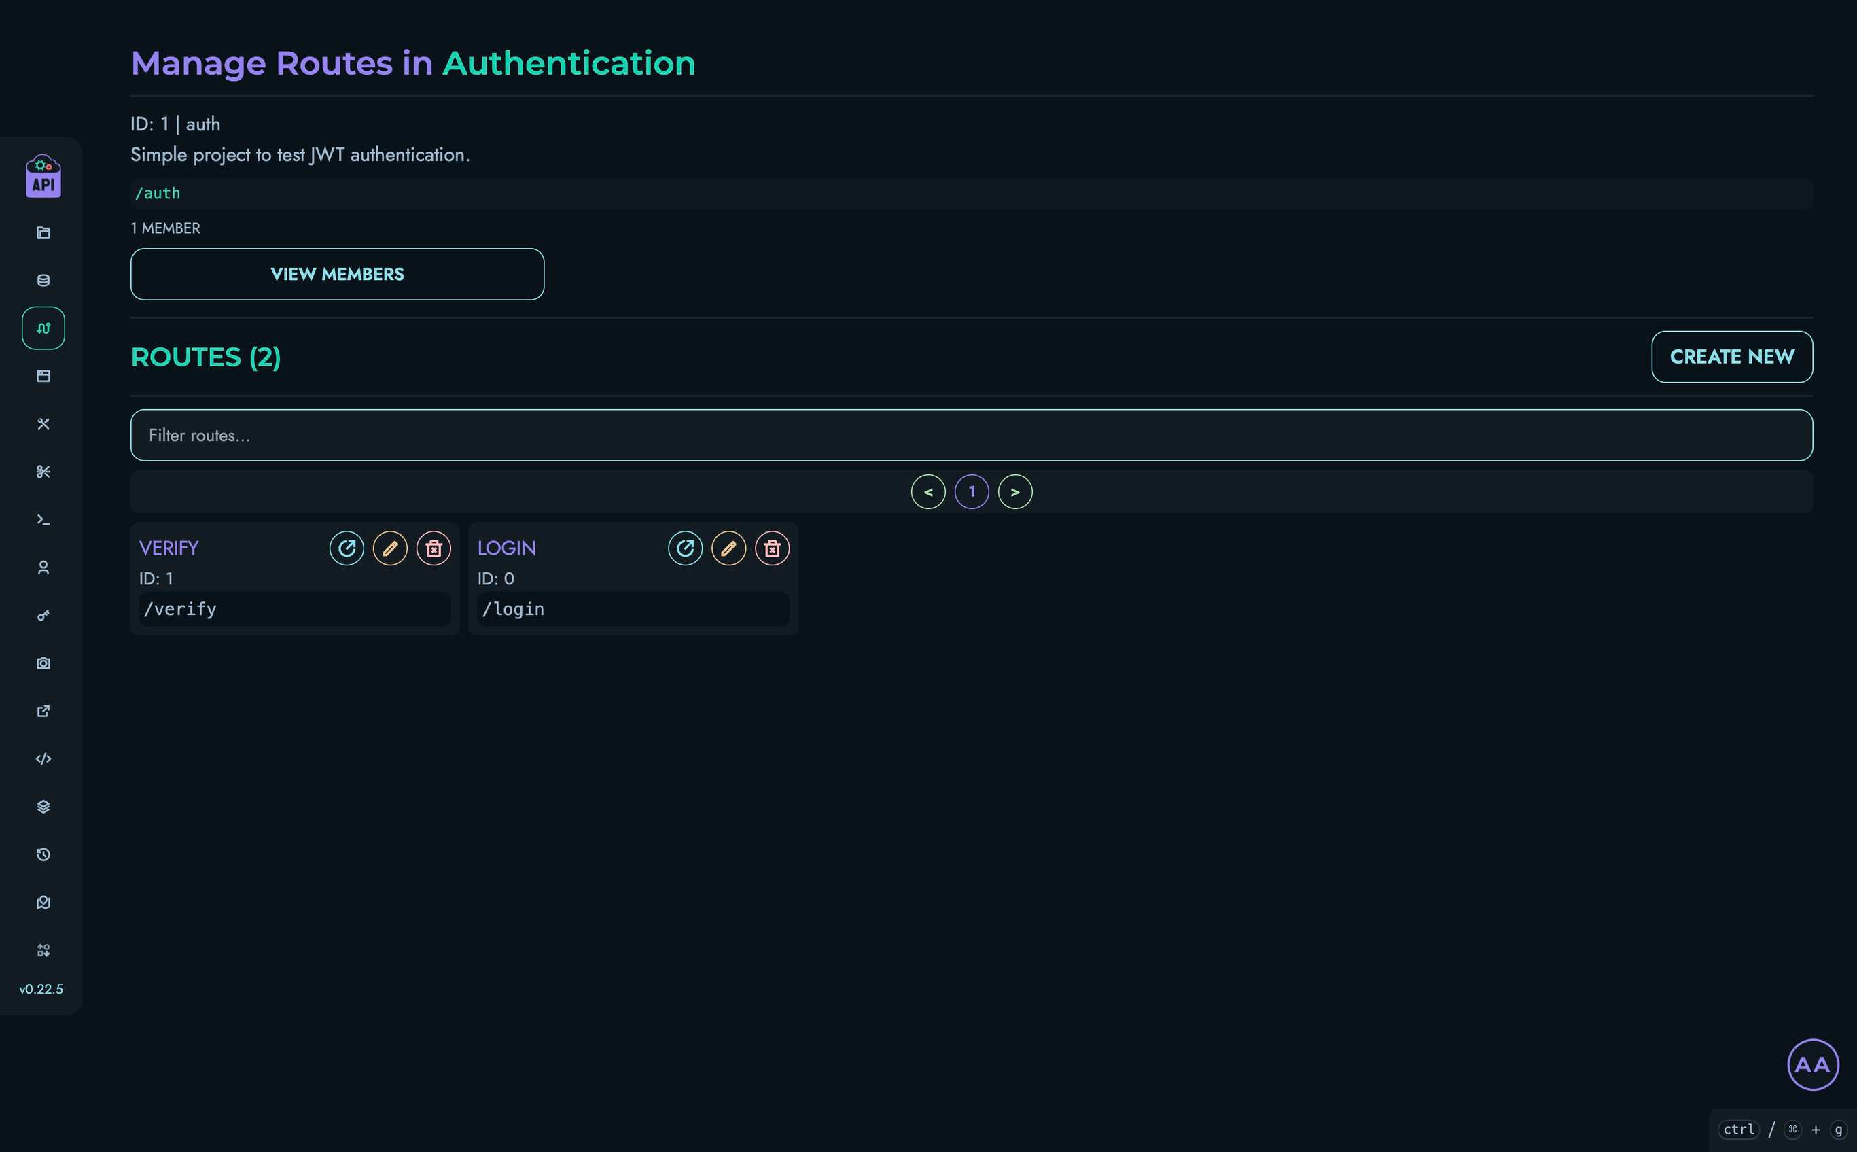Edit the VERIFY route with pencil icon
This screenshot has height=1152, width=1857.
(390, 548)
